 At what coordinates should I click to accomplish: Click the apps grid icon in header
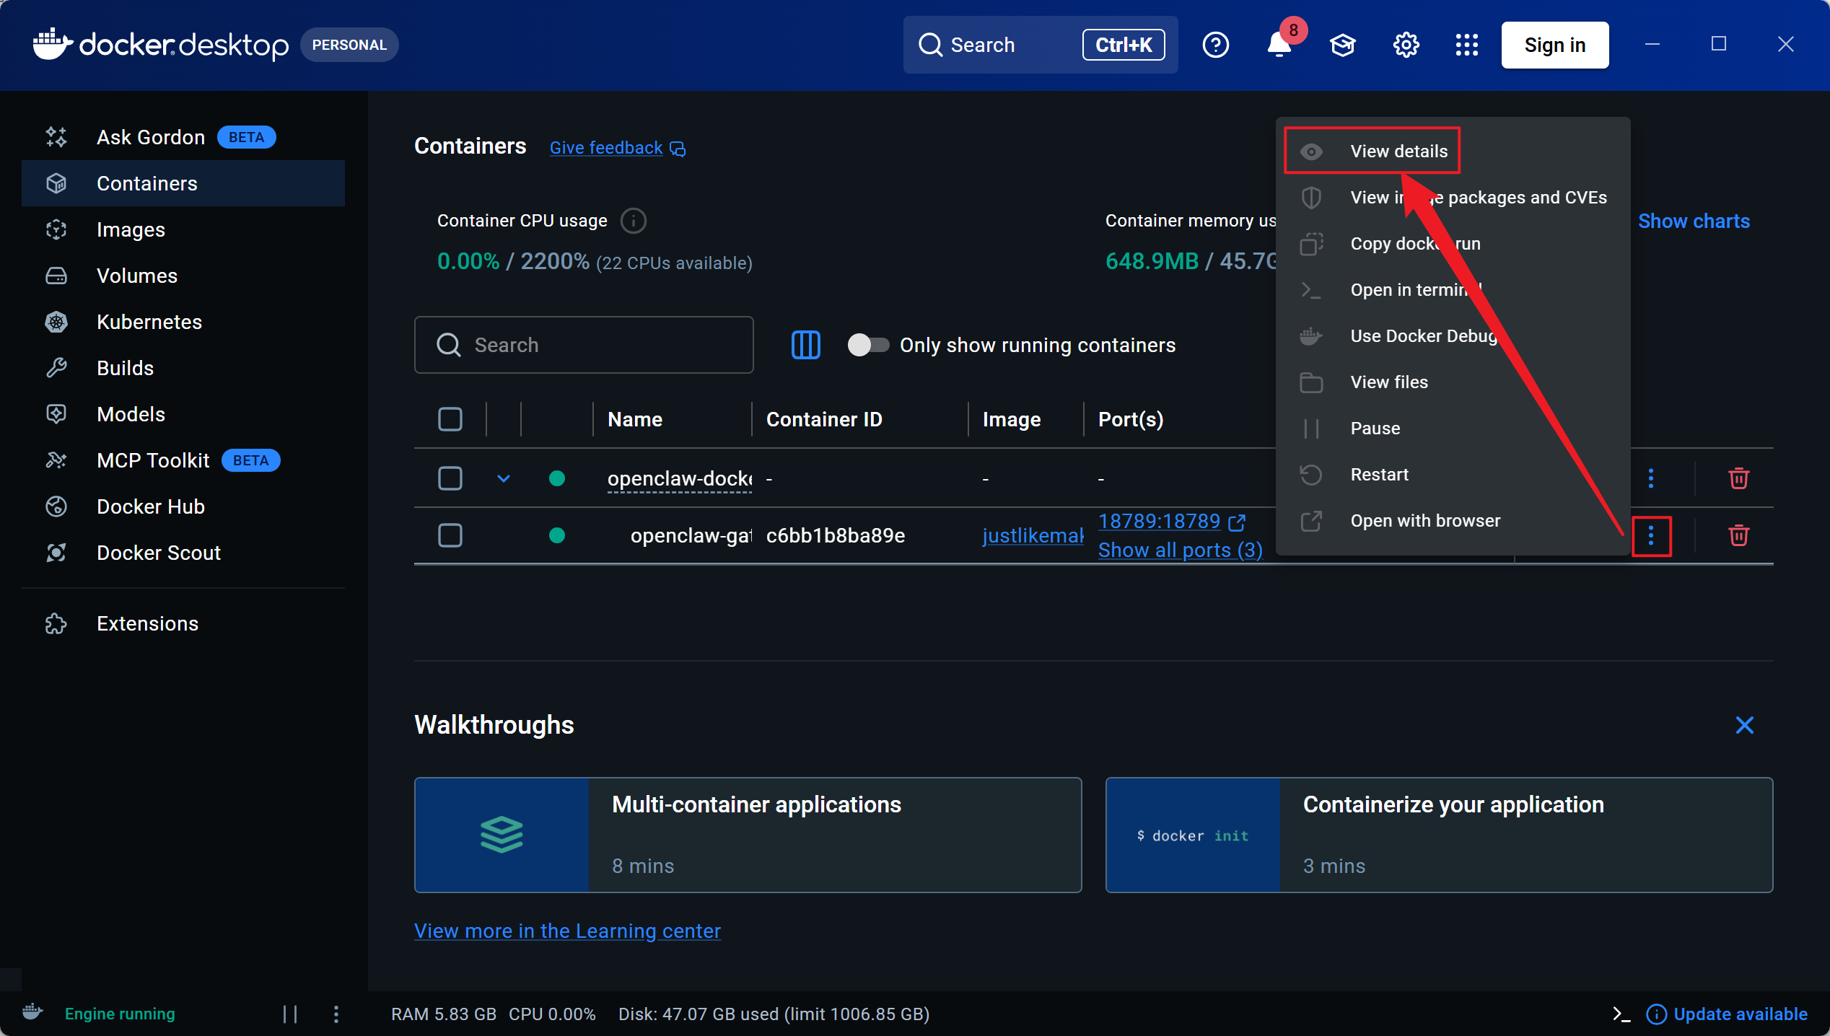(1466, 45)
